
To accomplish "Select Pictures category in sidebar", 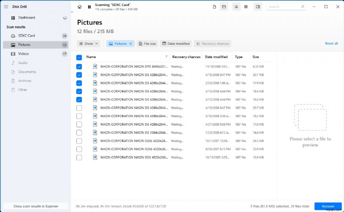I will click(36, 45).
